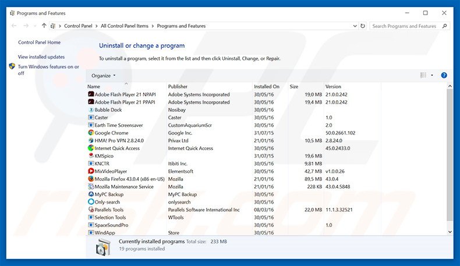Click install date '08/03/16' cell
Viewport: 460px width, 266px height.
(264, 210)
